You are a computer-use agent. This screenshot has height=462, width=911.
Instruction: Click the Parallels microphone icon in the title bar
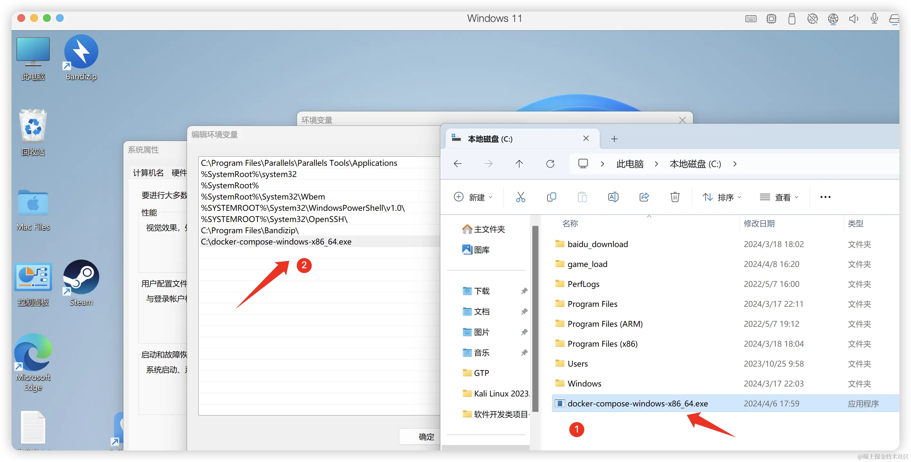pos(874,18)
